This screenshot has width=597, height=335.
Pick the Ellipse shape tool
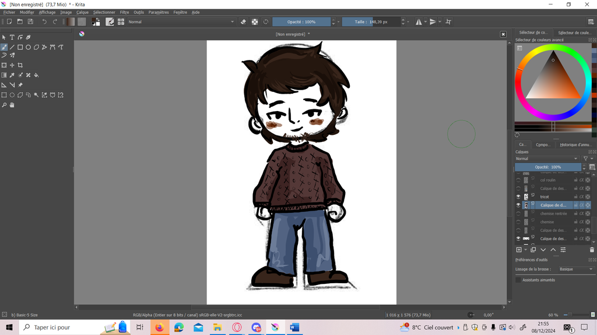(28, 47)
